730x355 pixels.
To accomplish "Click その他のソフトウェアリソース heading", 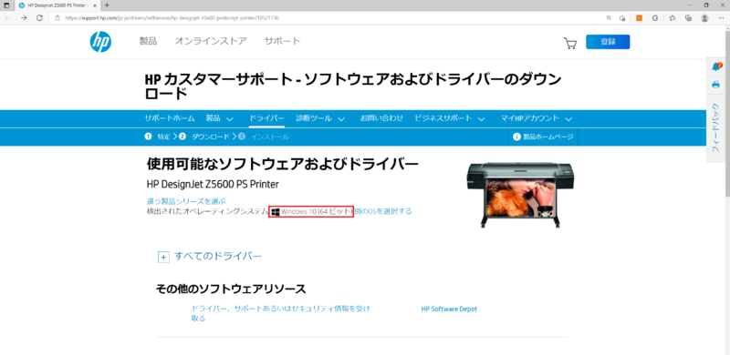I will 231,289.
